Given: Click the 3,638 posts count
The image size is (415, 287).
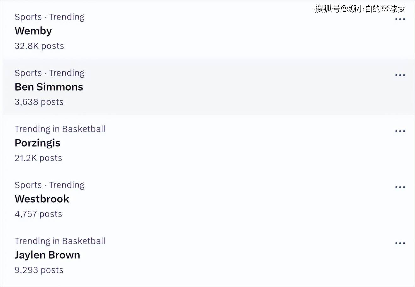Looking at the screenshot, I should (39, 102).
